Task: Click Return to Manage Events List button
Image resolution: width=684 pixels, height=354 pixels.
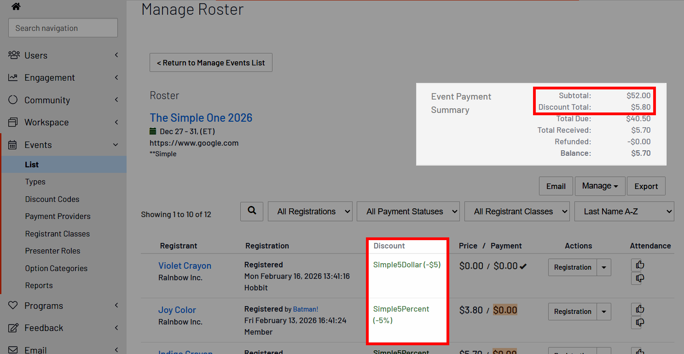Action: pos(211,63)
